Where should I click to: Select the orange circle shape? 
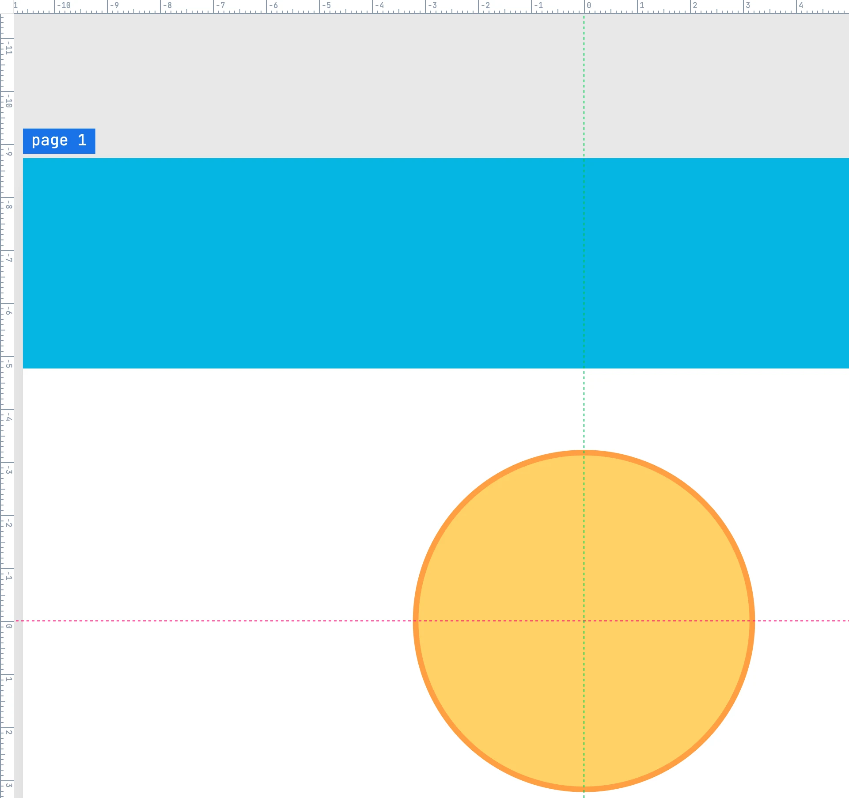pyautogui.click(x=584, y=621)
